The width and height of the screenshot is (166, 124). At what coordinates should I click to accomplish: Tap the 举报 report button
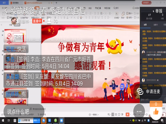click(159, 11)
